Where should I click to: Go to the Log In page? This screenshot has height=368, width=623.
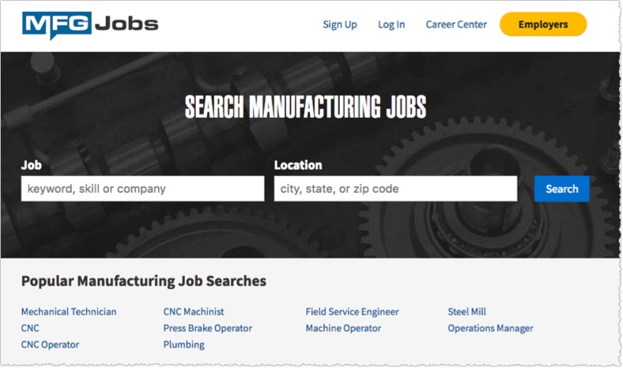391,24
